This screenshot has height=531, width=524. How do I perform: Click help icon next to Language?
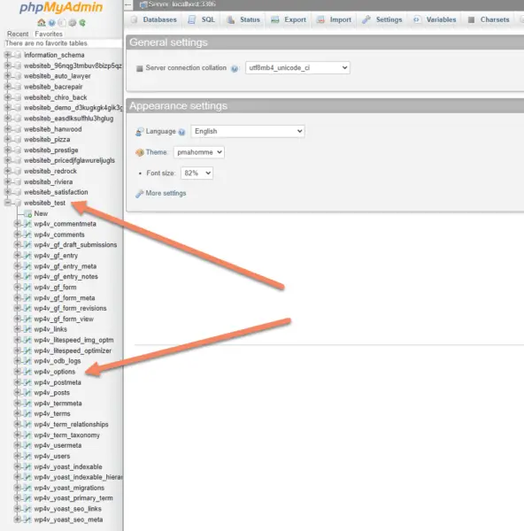(x=181, y=132)
